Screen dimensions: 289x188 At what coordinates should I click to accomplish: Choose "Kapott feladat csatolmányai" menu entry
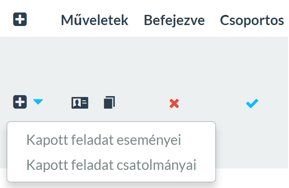(x=112, y=165)
